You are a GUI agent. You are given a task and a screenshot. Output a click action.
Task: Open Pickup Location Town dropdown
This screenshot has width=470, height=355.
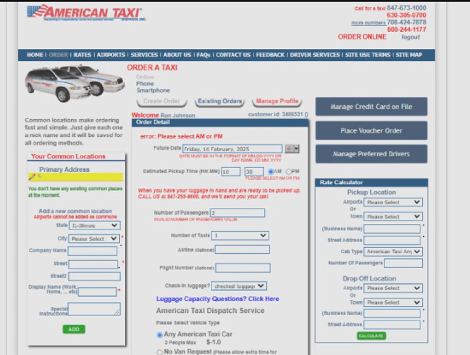point(393,216)
